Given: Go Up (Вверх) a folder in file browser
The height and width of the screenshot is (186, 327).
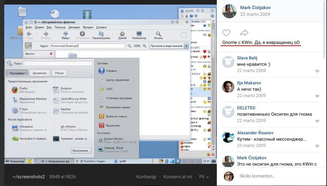Looking at the screenshot, I should (x=65, y=35).
